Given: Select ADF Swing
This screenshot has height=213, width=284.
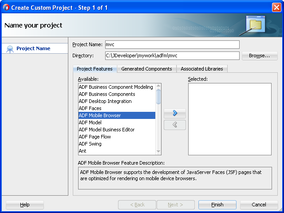Looking at the screenshot, I should pyautogui.click(x=117, y=144).
